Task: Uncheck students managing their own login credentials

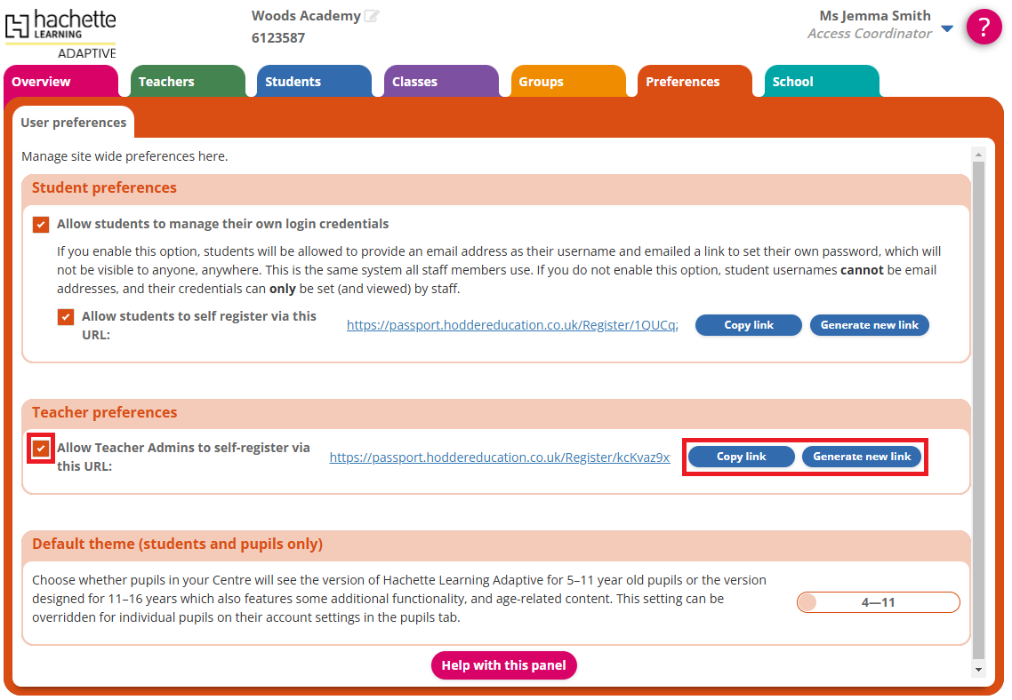Action: point(40,225)
